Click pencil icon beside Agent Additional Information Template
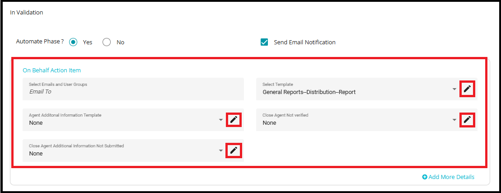Viewport: 501px width, 193px height. coord(233,120)
